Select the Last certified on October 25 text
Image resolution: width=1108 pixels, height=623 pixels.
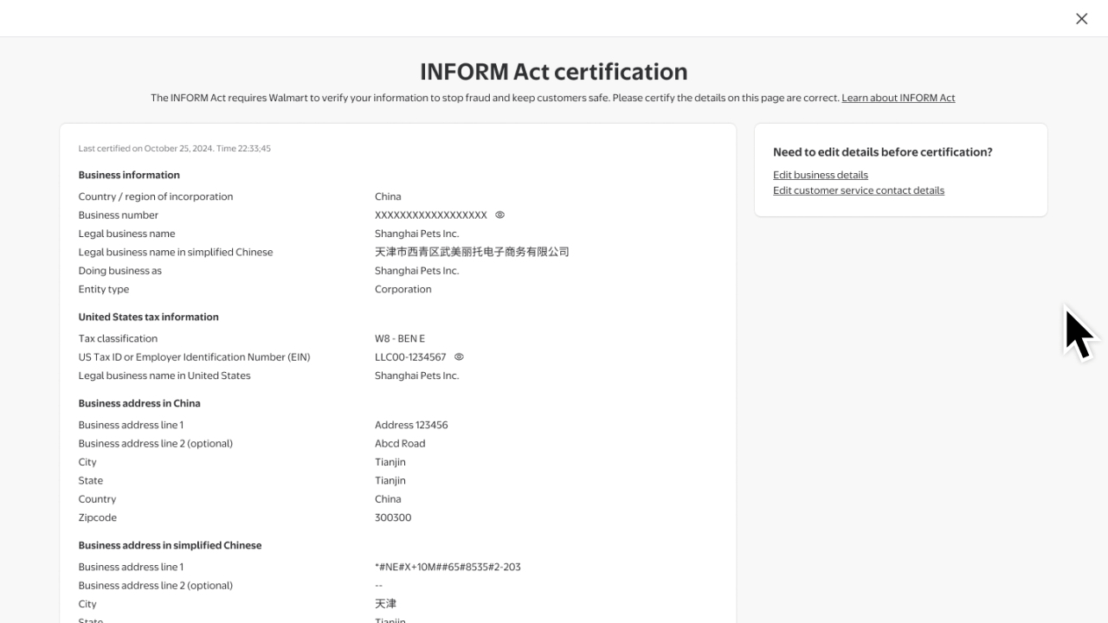[x=175, y=148]
